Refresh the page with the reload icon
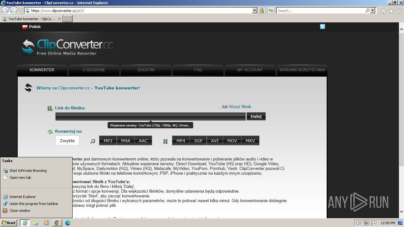404x227 pixels. tap(270, 10)
